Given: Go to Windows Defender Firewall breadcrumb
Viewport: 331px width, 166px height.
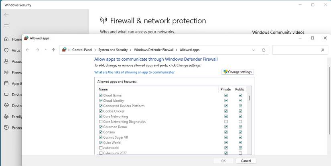Looking at the screenshot, I should pos(154,50).
